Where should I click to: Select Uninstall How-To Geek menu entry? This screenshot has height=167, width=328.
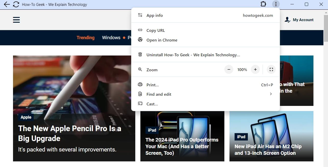tap(205, 55)
